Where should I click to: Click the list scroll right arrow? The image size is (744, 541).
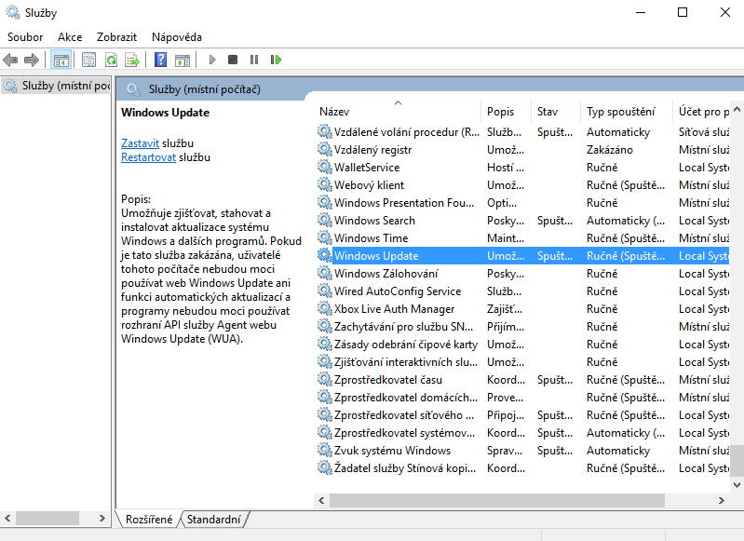(x=722, y=500)
